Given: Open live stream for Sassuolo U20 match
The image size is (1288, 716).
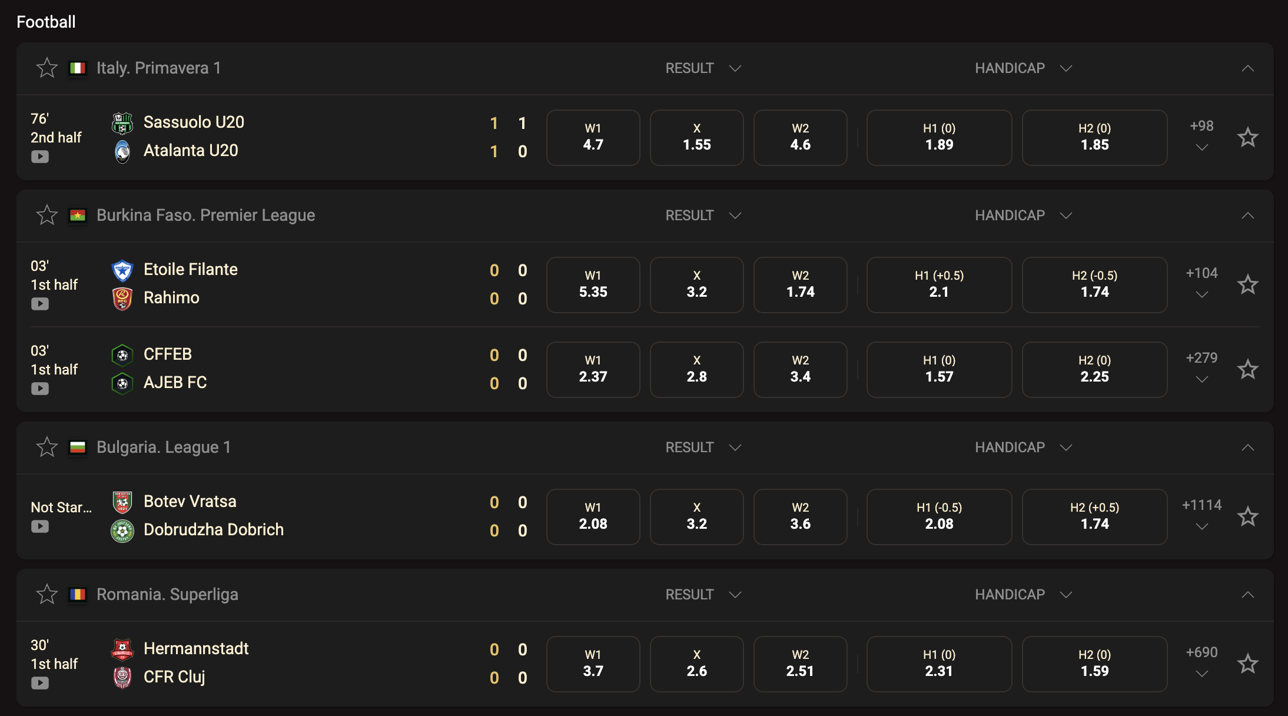Looking at the screenshot, I should [40, 157].
